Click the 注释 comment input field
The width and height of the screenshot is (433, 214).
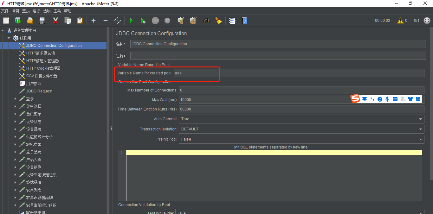[x=278, y=56]
